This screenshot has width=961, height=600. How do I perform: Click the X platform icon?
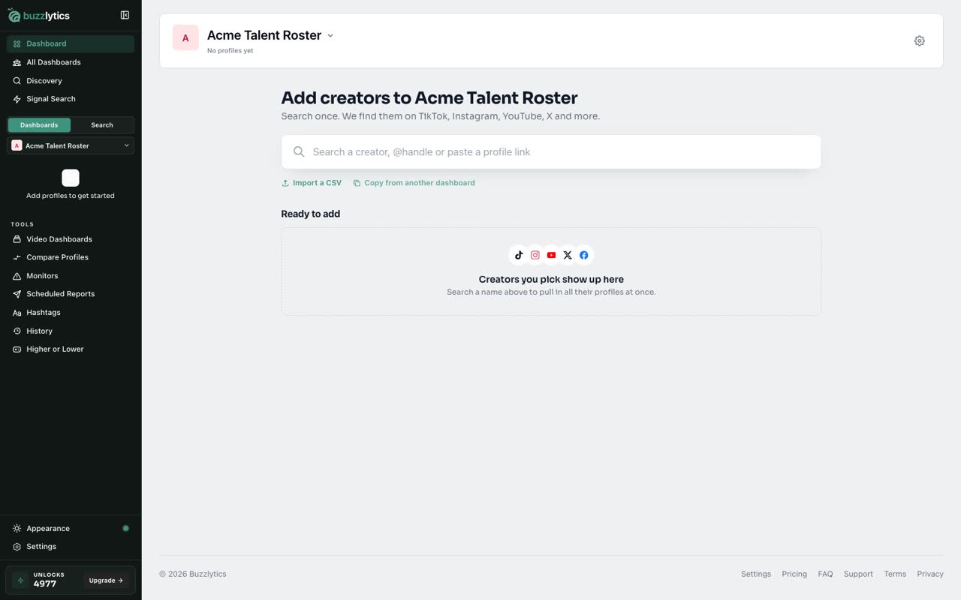point(568,255)
